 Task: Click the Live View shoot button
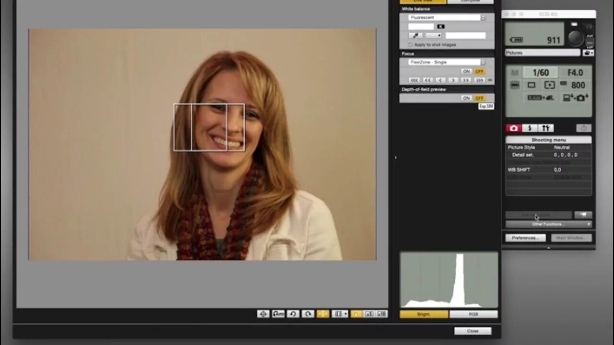point(539,215)
